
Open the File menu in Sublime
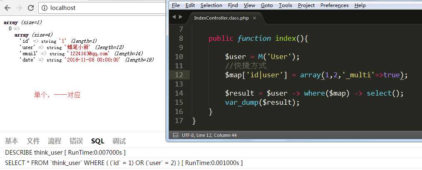176,5
